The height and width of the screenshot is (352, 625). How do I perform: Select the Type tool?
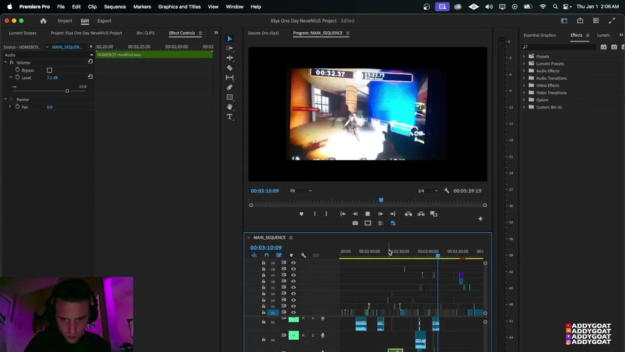229,116
